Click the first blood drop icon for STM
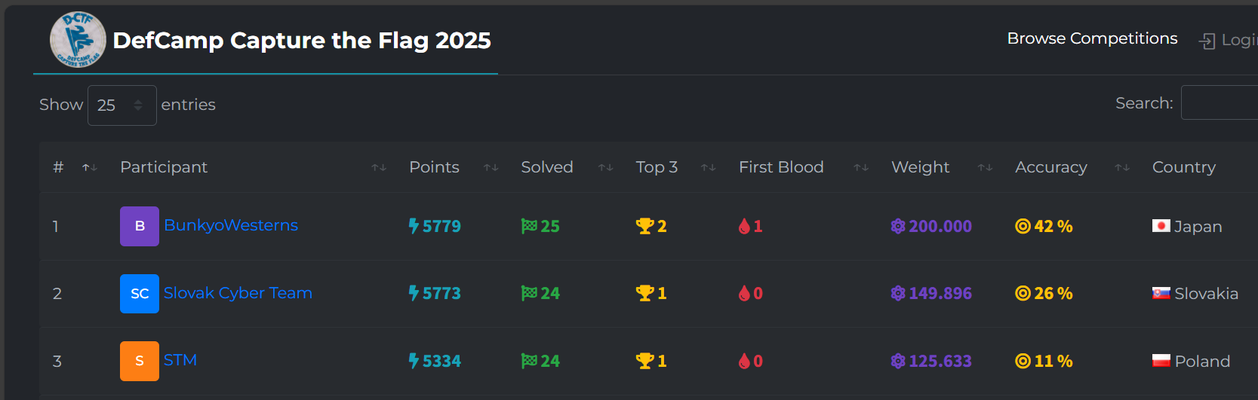 point(744,361)
